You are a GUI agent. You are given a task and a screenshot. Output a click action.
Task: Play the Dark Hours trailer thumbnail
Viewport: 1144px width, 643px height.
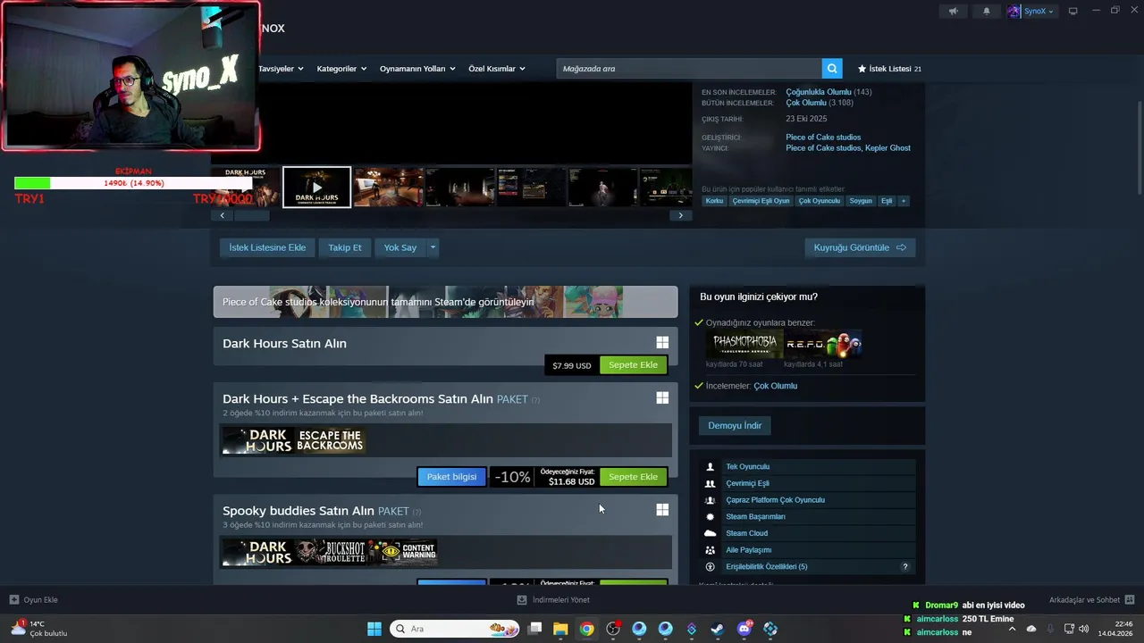[x=316, y=188]
